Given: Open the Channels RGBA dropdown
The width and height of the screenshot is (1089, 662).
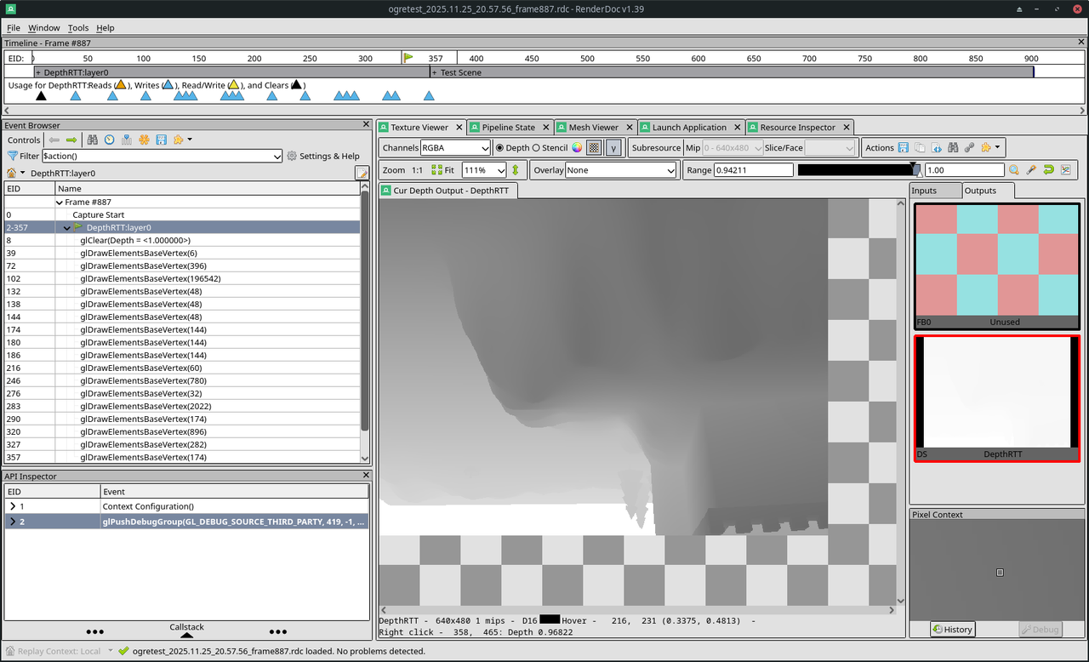Looking at the screenshot, I should 455,148.
